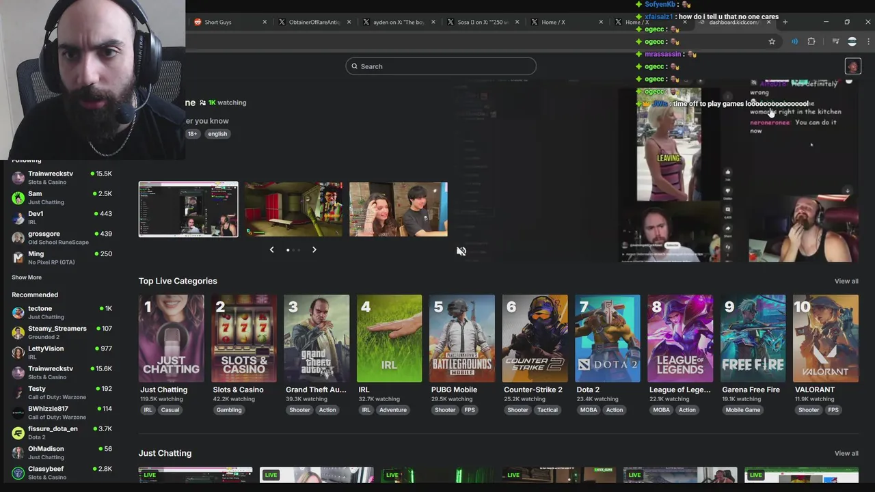The height and width of the screenshot is (492, 875).
Task: Click the 1K watching viewer count text
Action: [228, 102]
